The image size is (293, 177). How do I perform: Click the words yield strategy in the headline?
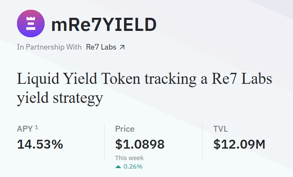(60, 98)
